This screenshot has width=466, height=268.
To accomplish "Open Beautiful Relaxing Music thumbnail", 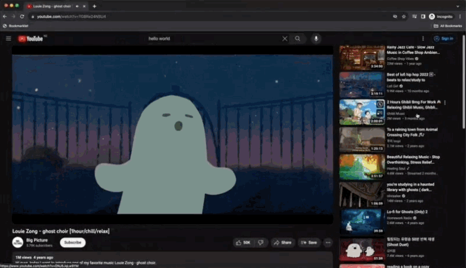I will [x=362, y=167].
